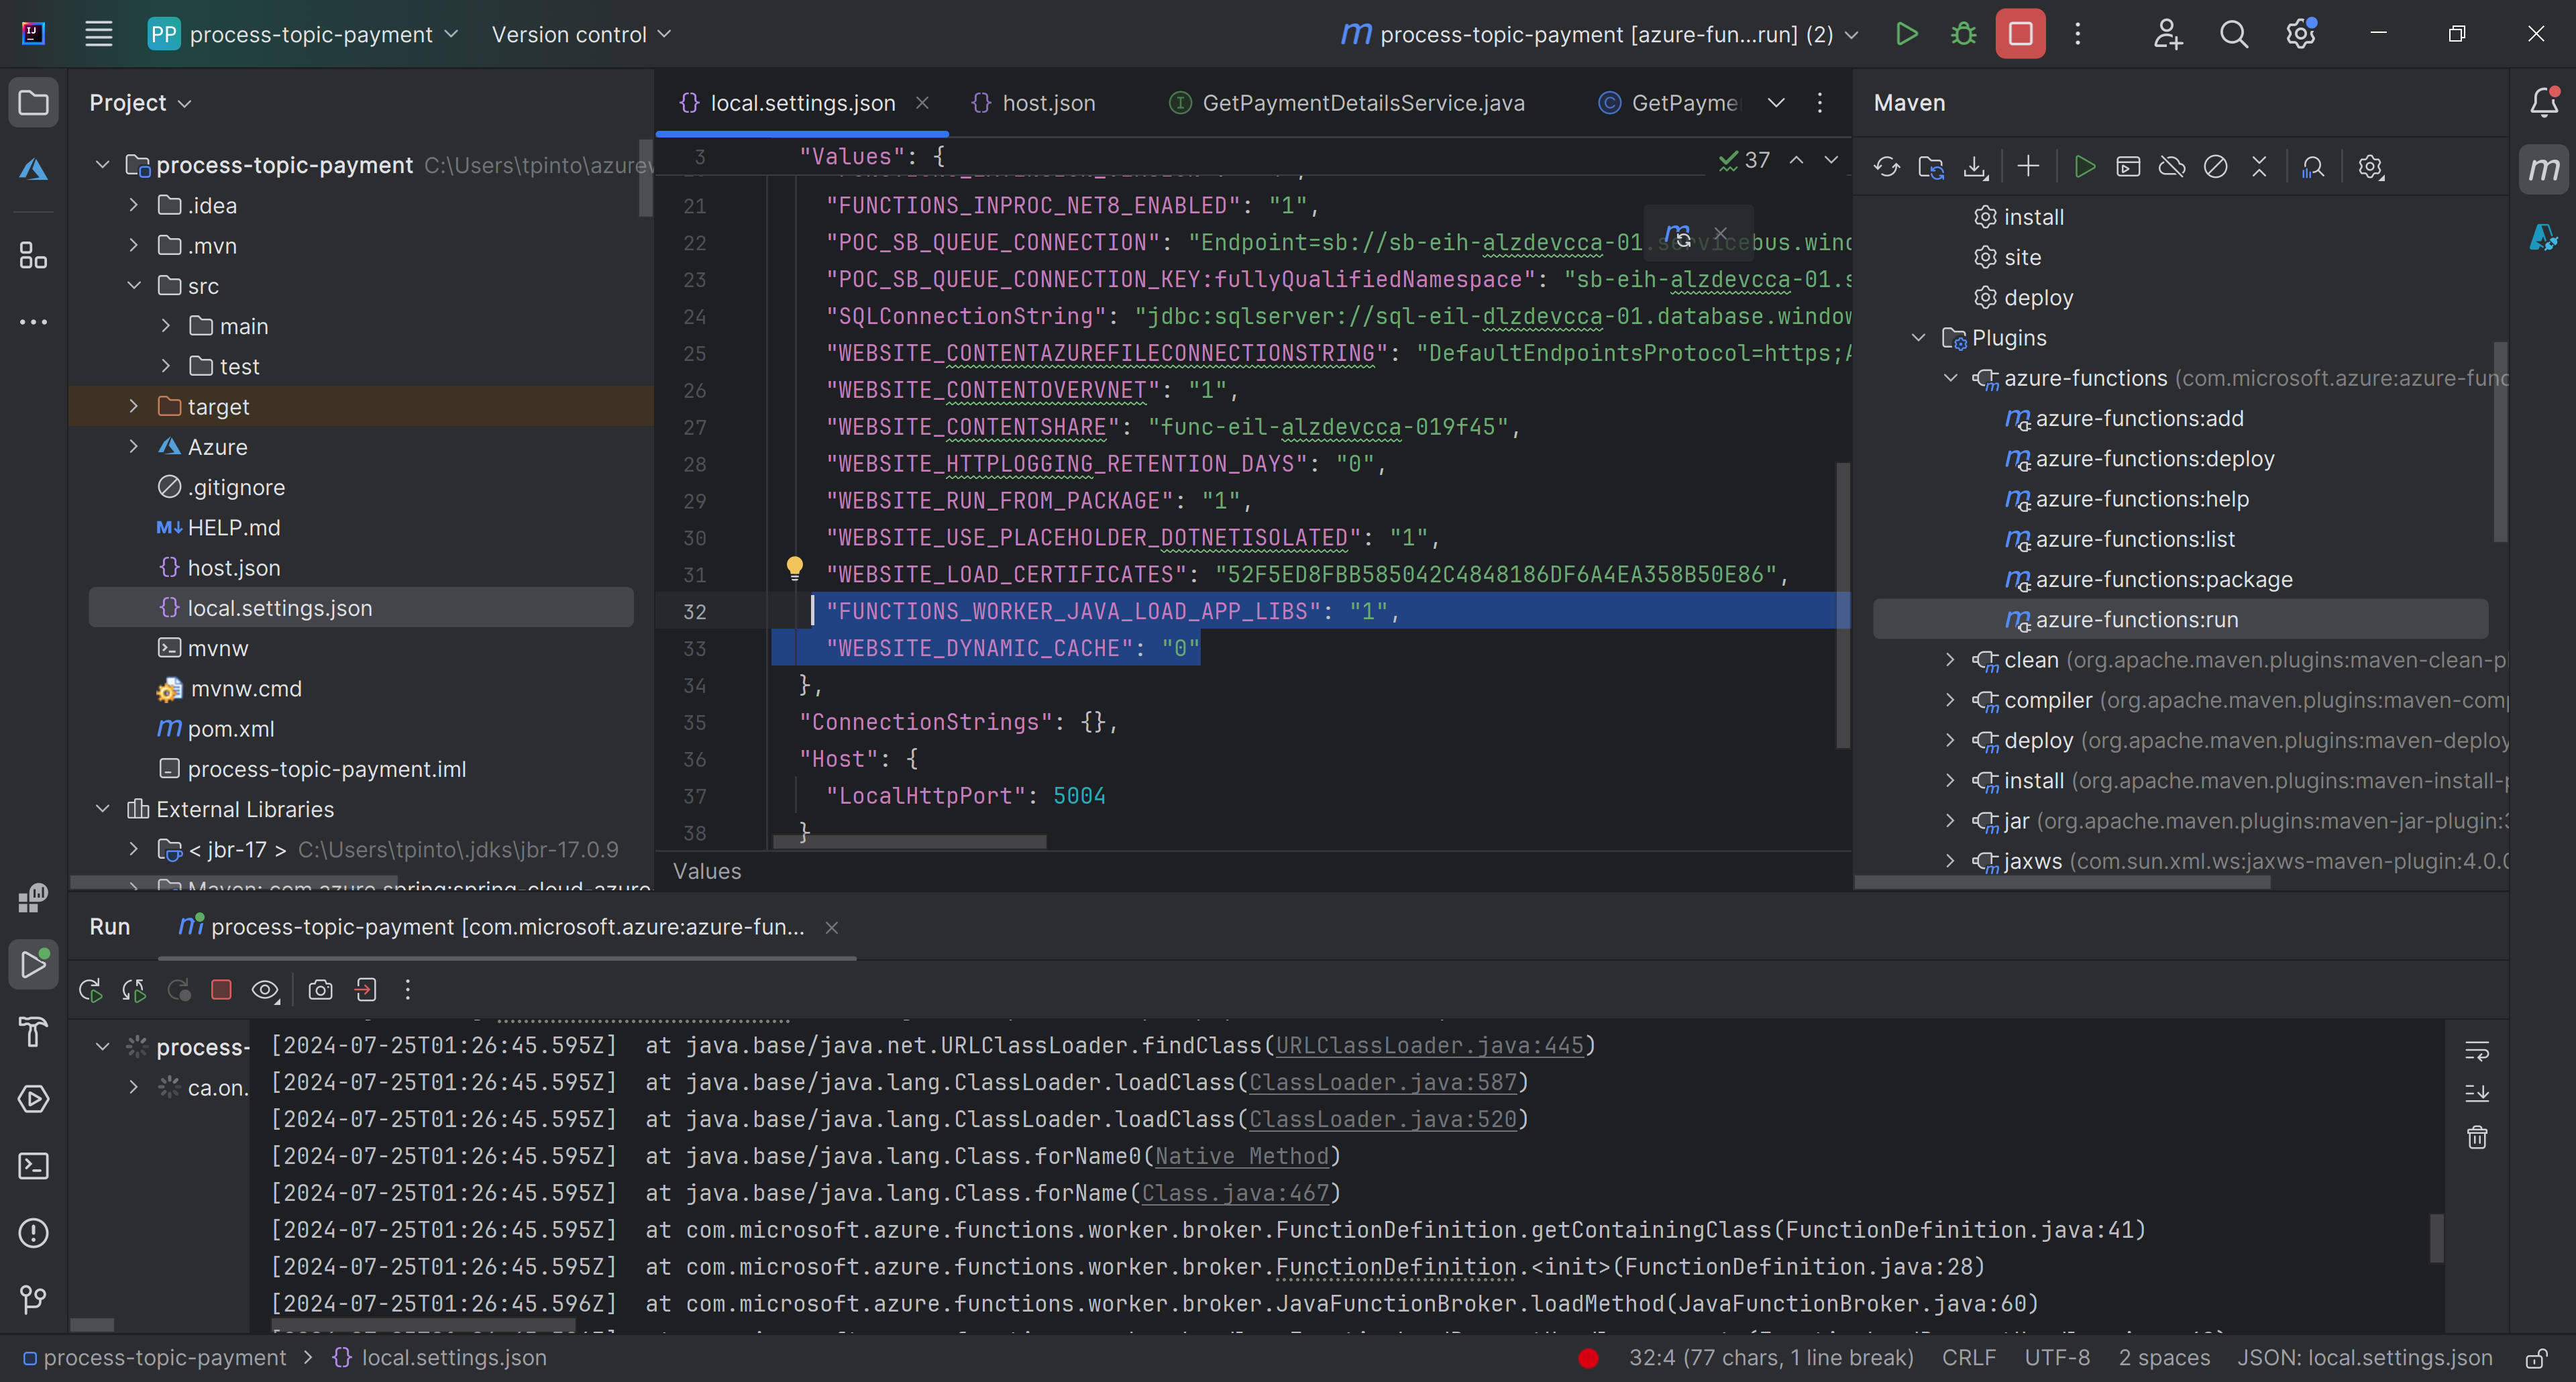Open run configuration dropdown
Image resolution: width=2576 pixels, height=1382 pixels.
1600,34
